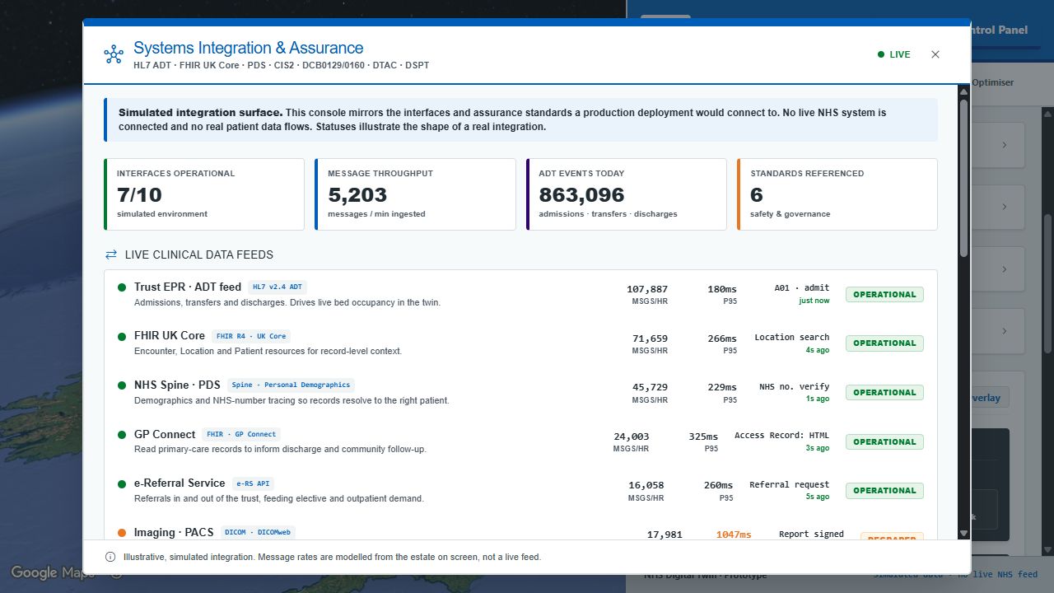Open the Interfaces Operational 7/10 card

coord(204,194)
